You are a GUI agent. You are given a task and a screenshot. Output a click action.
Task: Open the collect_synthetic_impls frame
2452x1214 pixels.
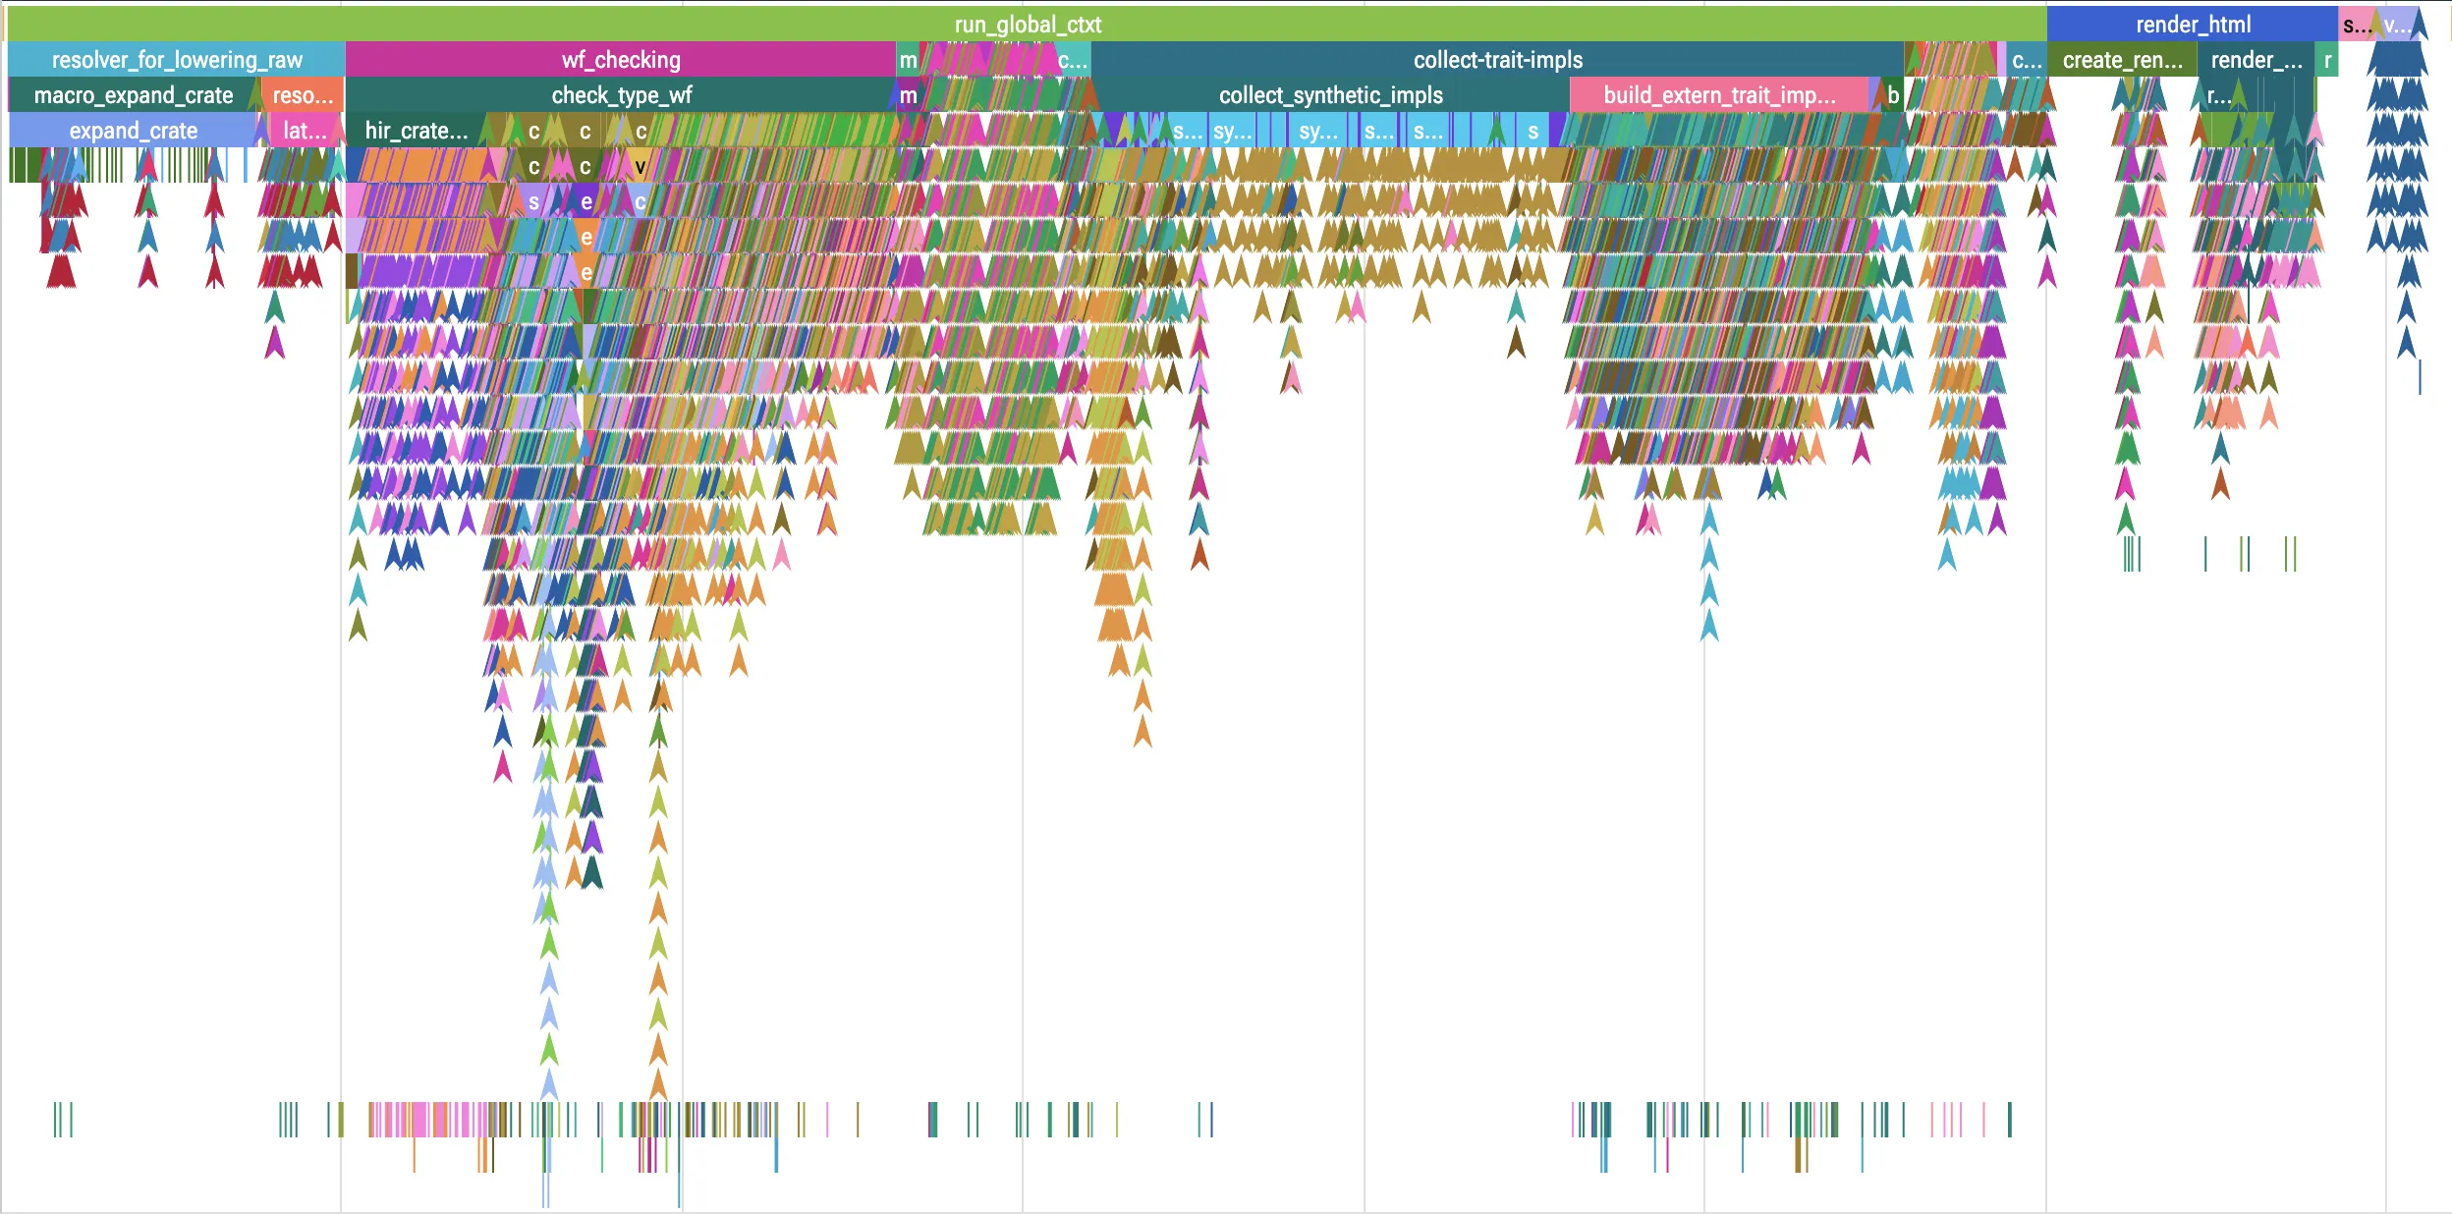click(1330, 95)
